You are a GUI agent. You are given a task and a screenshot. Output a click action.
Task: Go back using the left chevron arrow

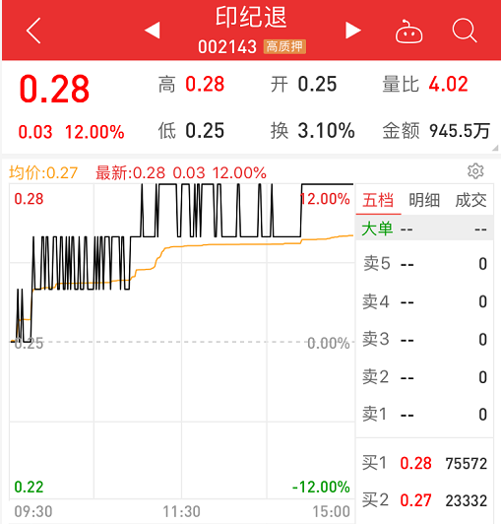(x=33, y=31)
